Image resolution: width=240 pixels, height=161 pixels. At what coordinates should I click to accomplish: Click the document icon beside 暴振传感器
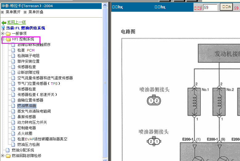coord(13,117)
